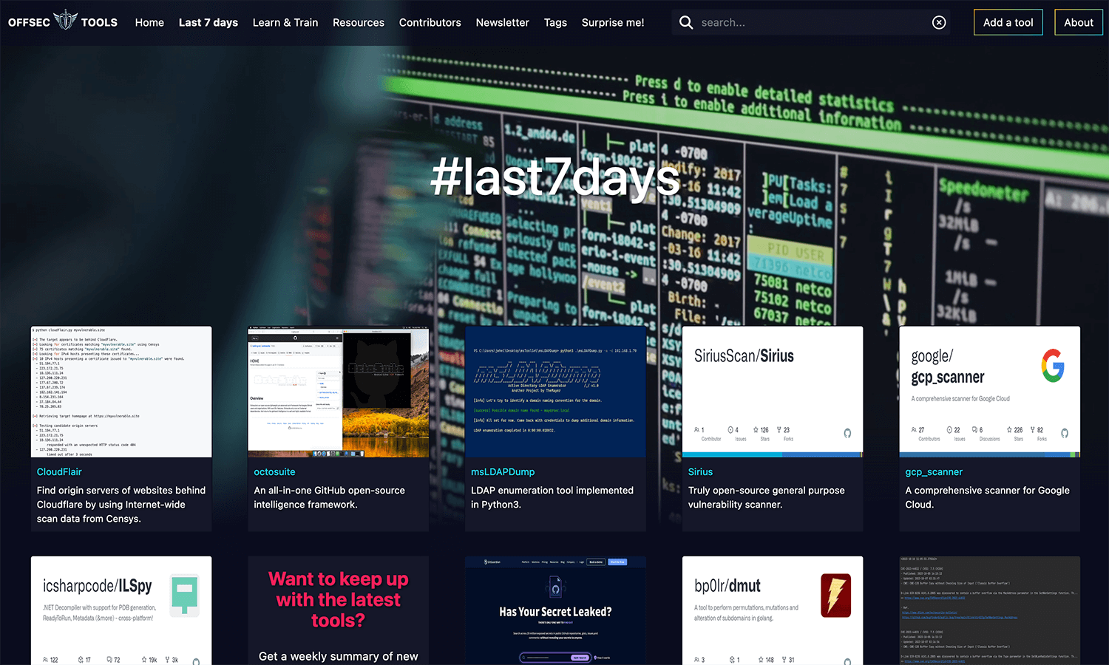The width and height of the screenshot is (1109, 665).
Task: Click the SiriusScan/Sirius card image
Action: pos(773,392)
